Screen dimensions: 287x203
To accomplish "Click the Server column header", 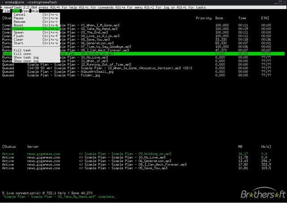I will [33, 147].
